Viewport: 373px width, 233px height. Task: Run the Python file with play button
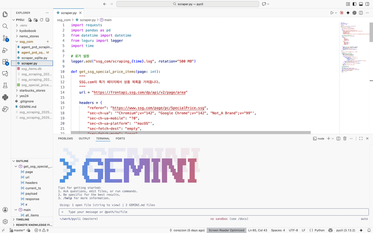[332, 13]
